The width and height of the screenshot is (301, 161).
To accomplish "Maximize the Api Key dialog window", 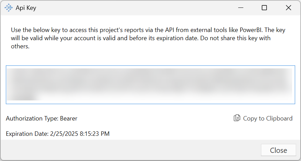I will click(264, 8).
